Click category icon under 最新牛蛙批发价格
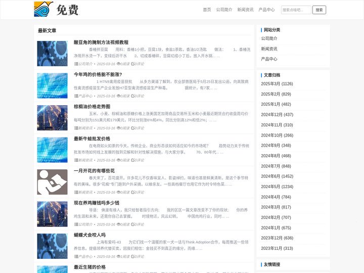This screenshot has height=273, width=364. 76,160
